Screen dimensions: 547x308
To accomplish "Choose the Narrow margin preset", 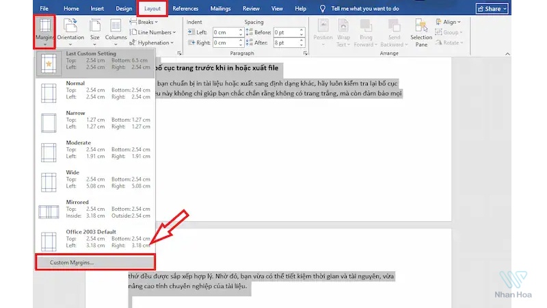I will point(95,123).
